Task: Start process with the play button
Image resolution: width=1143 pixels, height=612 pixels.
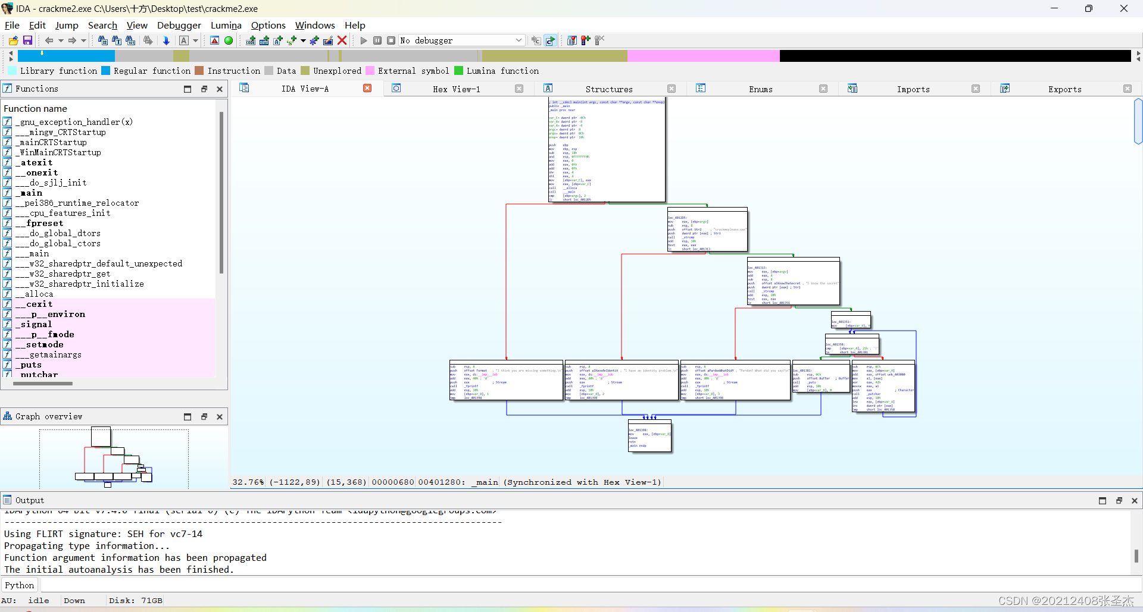Action: (364, 40)
